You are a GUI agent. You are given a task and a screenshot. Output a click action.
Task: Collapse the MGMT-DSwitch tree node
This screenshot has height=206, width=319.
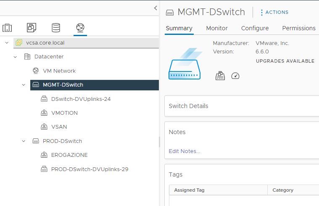click(24, 85)
